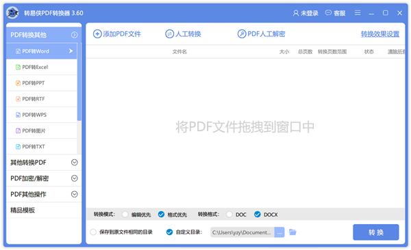Click 转换页数范围 column header

[332, 52]
